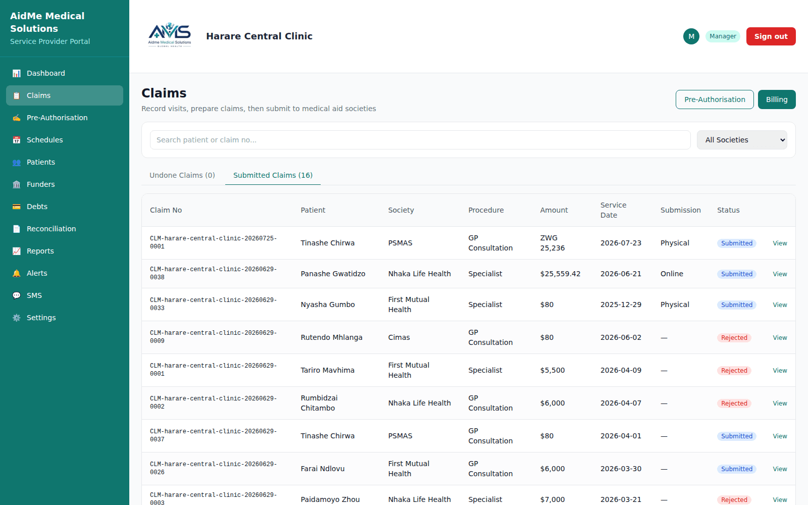View Panashe Gwatidzo's claim

780,274
